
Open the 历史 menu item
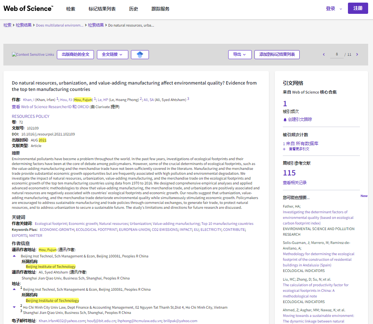133,9
